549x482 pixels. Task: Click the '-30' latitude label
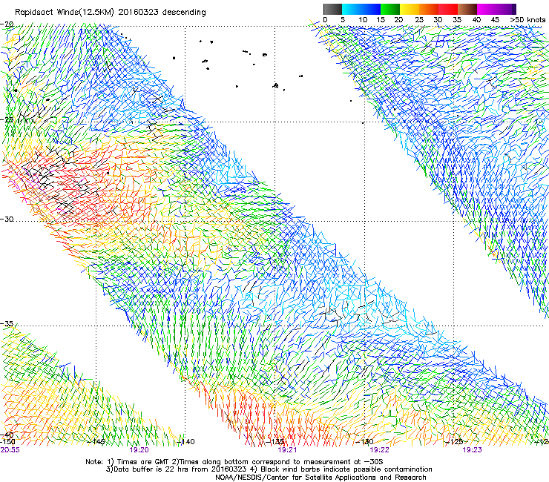click(7, 219)
